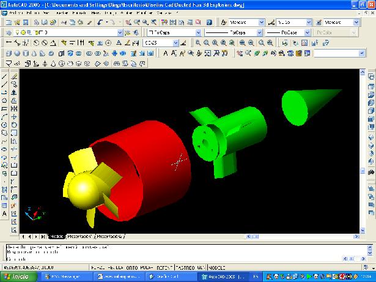Open the ISO-25 dimension style dropdown
Image resolution: width=376 pixels, height=282 pixels.
pyautogui.click(x=161, y=43)
